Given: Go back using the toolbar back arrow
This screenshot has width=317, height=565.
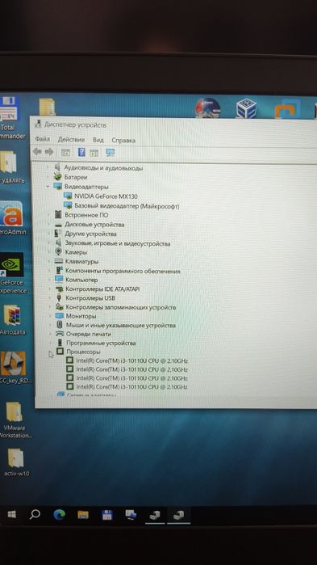Looking at the screenshot, I should coord(37,152).
